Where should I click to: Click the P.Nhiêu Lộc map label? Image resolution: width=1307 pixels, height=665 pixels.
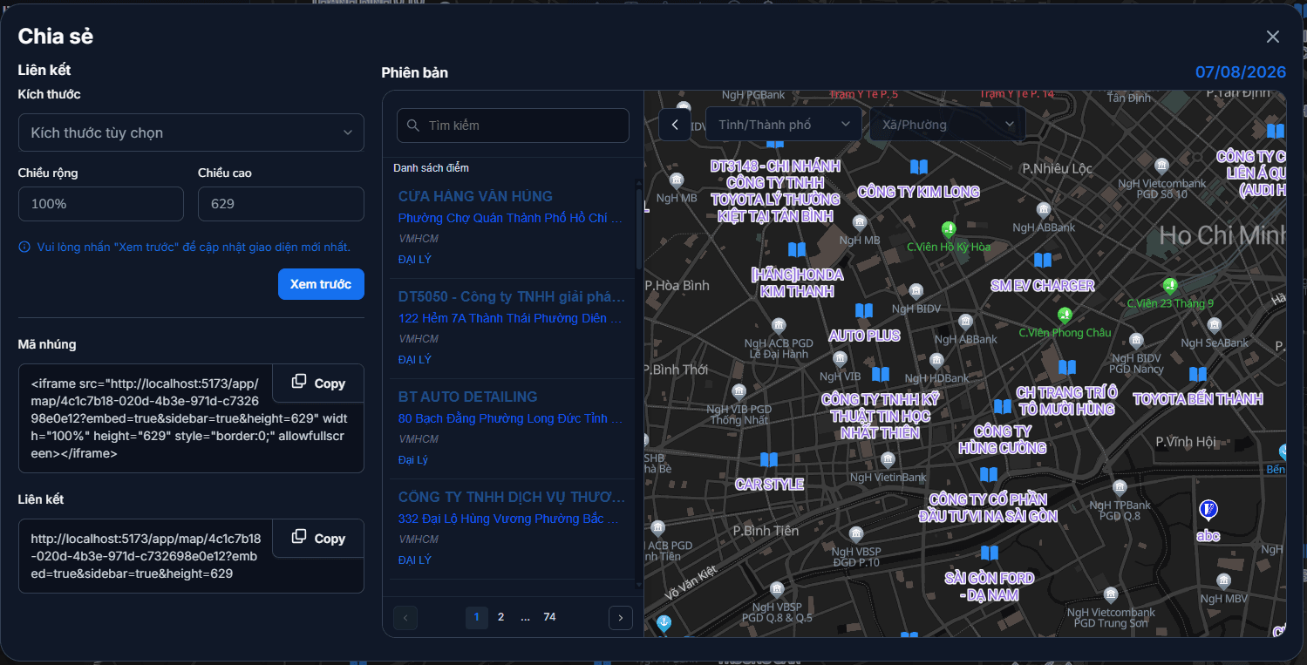click(x=1057, y=167)
